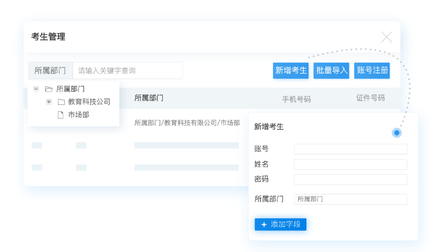Open 批量导入 for bulk import
Image resolution: width=437 pixels, height=252 pixels.
pyautogui.click(x=332, y=70)
